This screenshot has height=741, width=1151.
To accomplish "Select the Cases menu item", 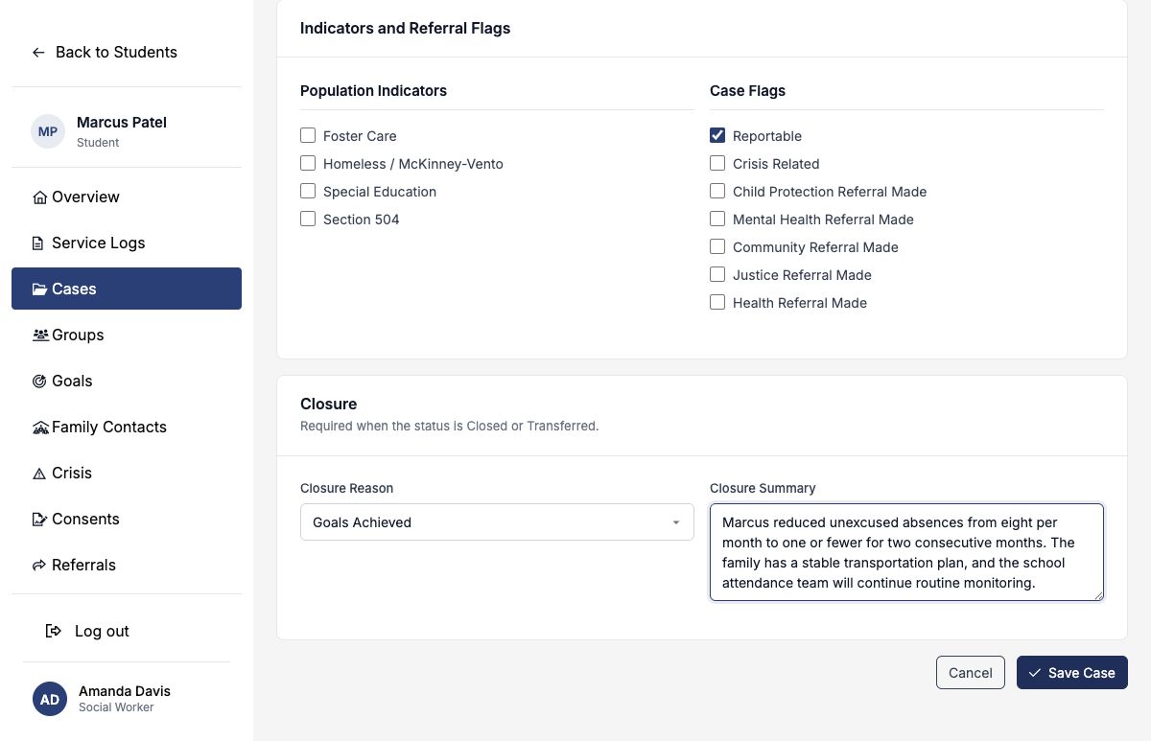I will click(127, 289).
